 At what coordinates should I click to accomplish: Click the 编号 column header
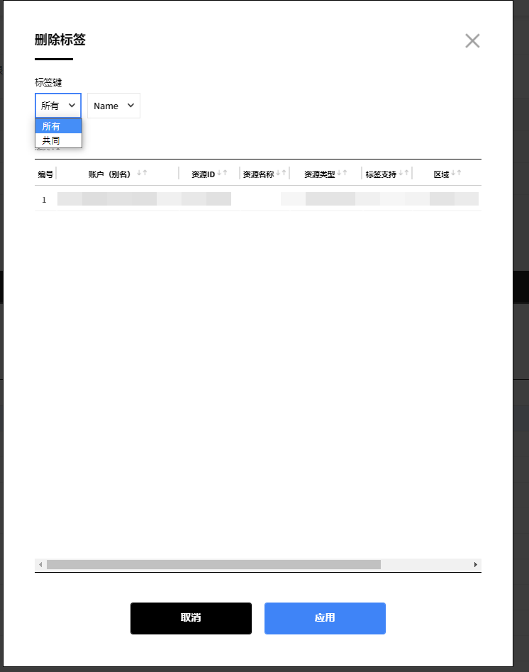point(45,174)
